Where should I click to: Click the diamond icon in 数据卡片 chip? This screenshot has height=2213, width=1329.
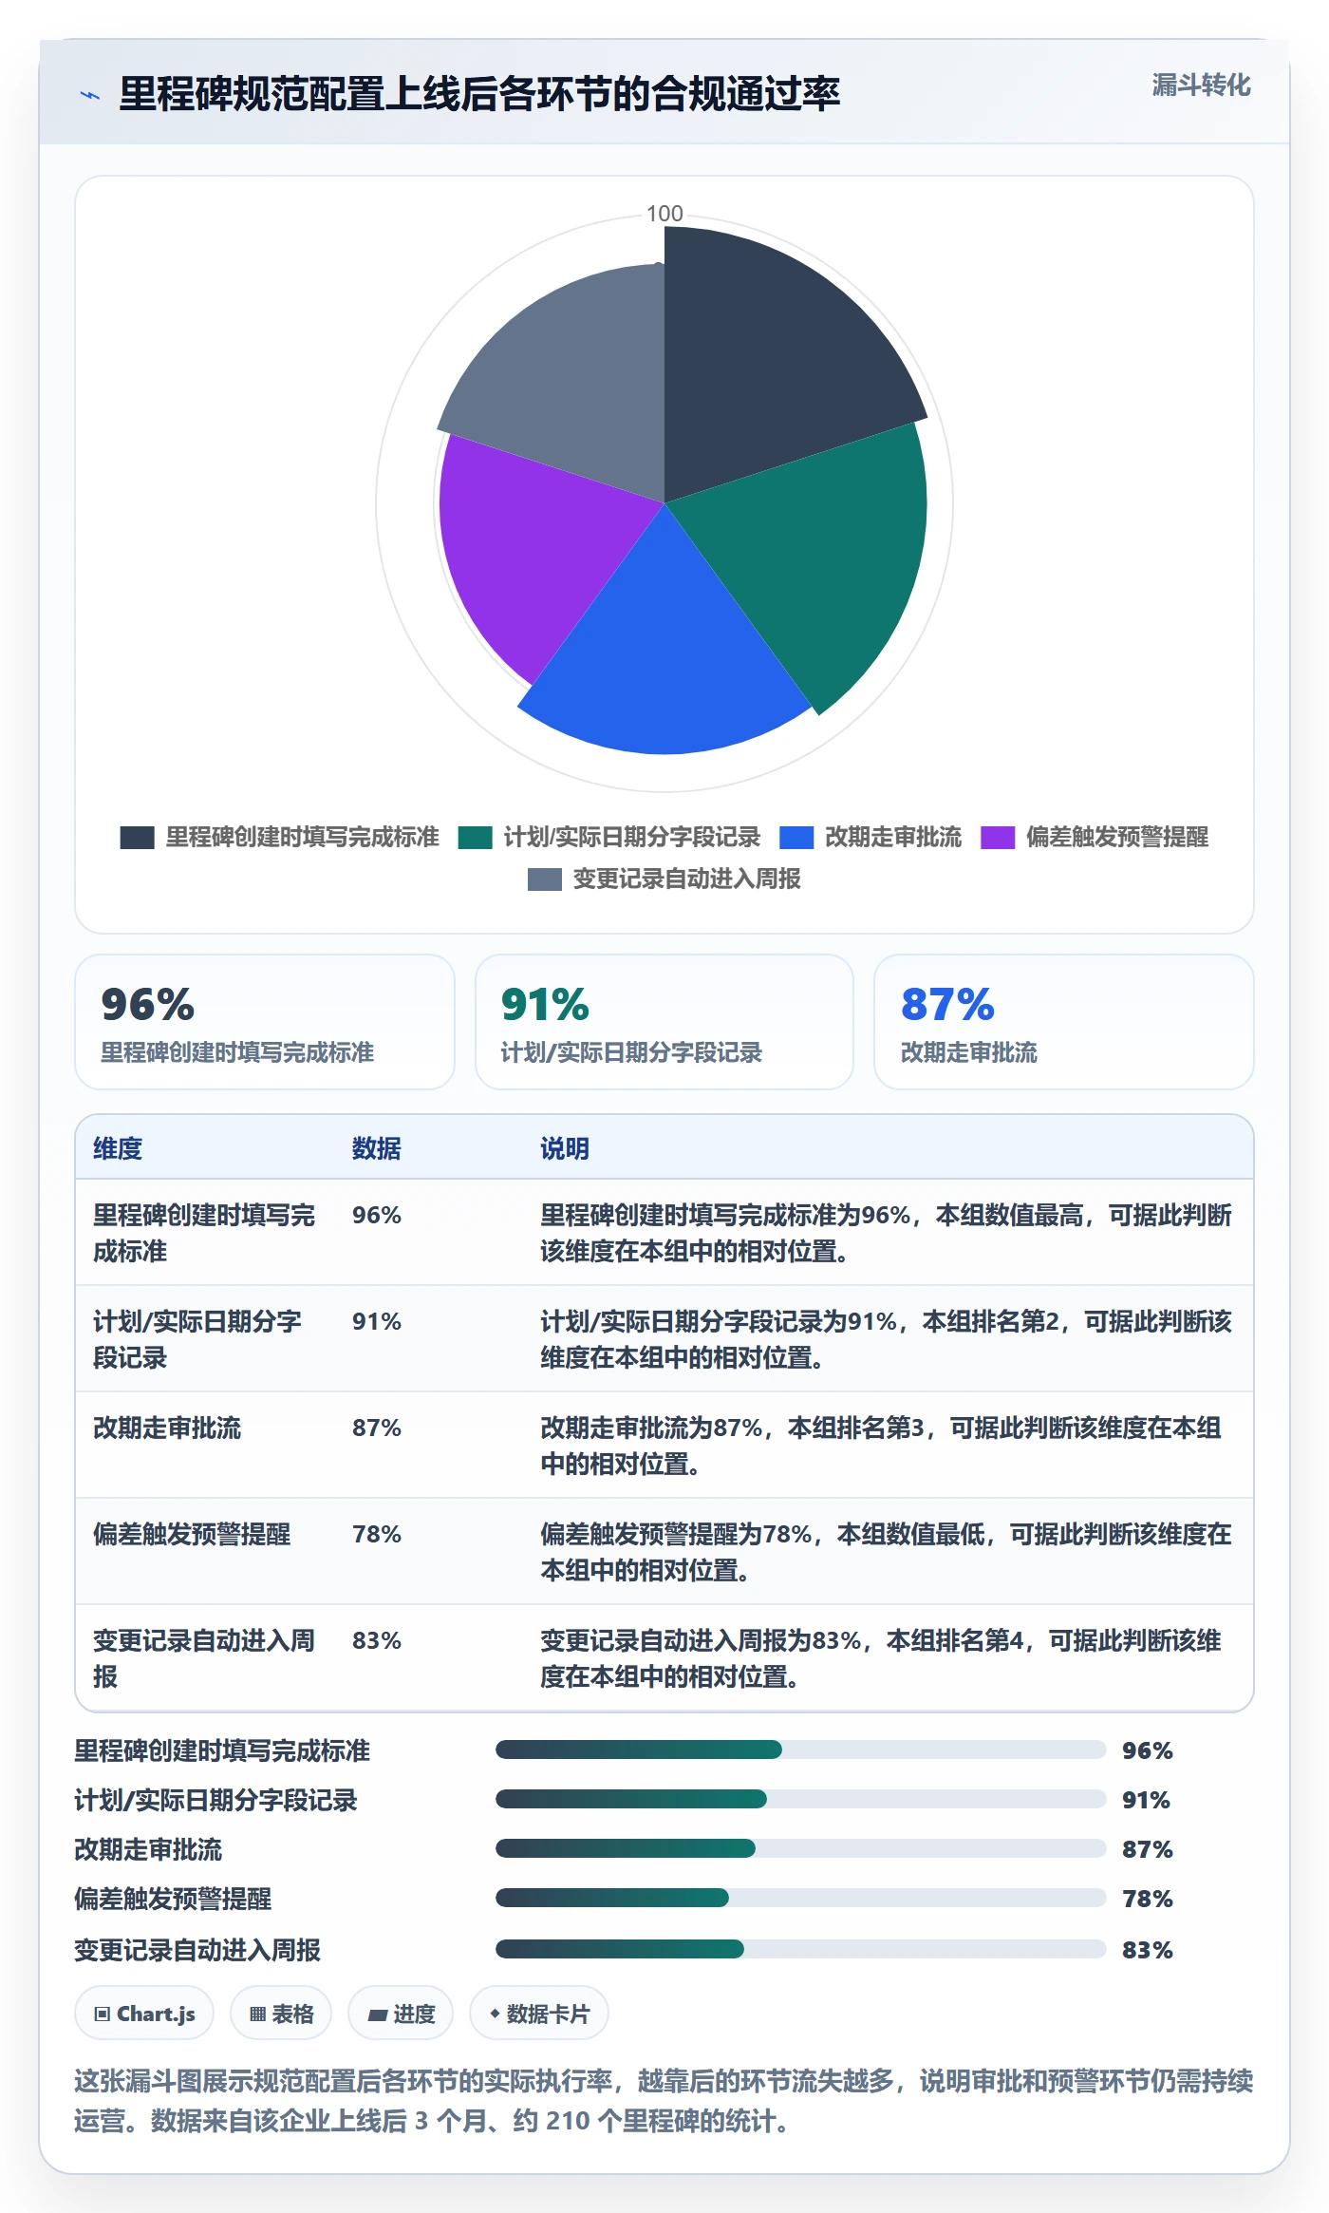tap(495, 2013)
